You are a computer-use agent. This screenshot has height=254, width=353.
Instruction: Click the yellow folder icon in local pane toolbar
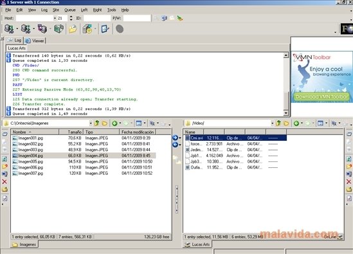click(x=104, y=123)
